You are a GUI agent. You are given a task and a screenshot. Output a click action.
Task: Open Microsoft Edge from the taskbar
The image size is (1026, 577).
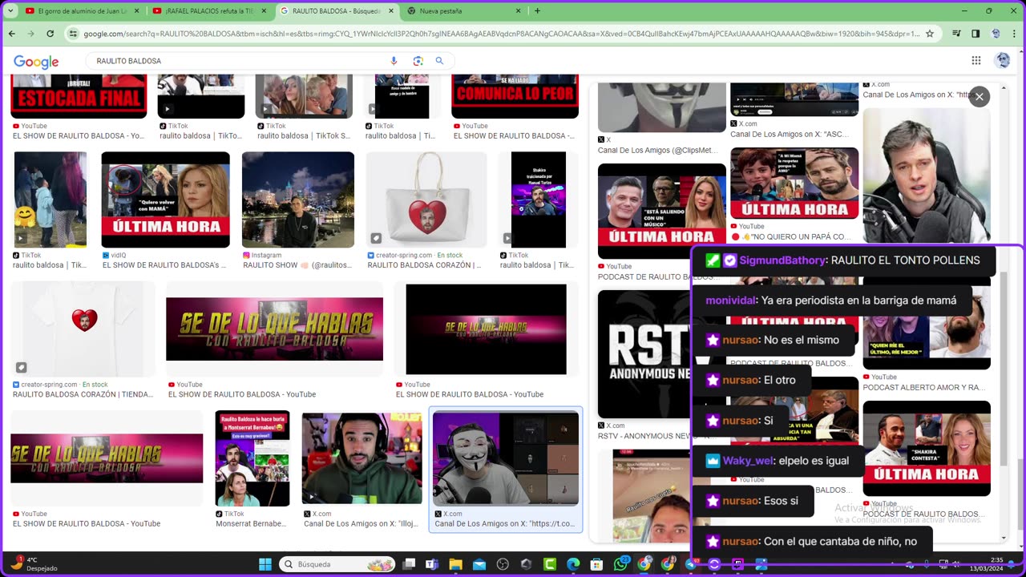573,564
